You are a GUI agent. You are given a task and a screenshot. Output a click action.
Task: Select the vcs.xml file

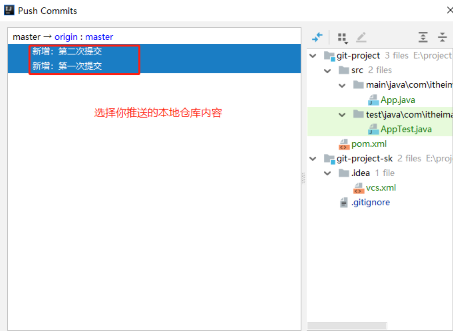[x=381, y=188]
